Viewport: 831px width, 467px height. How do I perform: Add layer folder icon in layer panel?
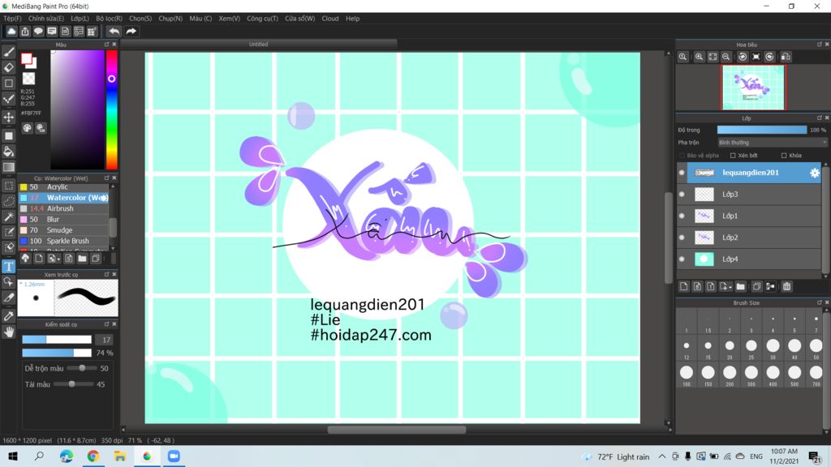740,286
